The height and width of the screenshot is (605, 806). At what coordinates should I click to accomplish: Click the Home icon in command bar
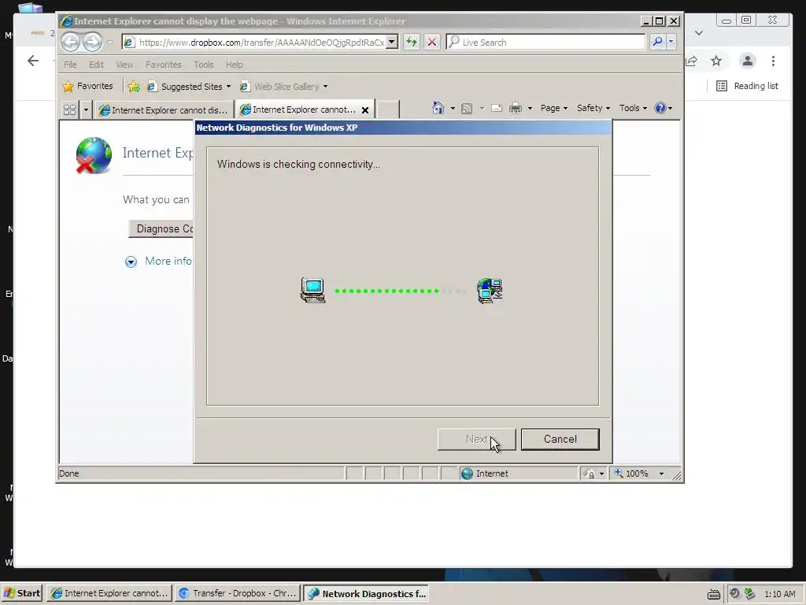point(438,108)
